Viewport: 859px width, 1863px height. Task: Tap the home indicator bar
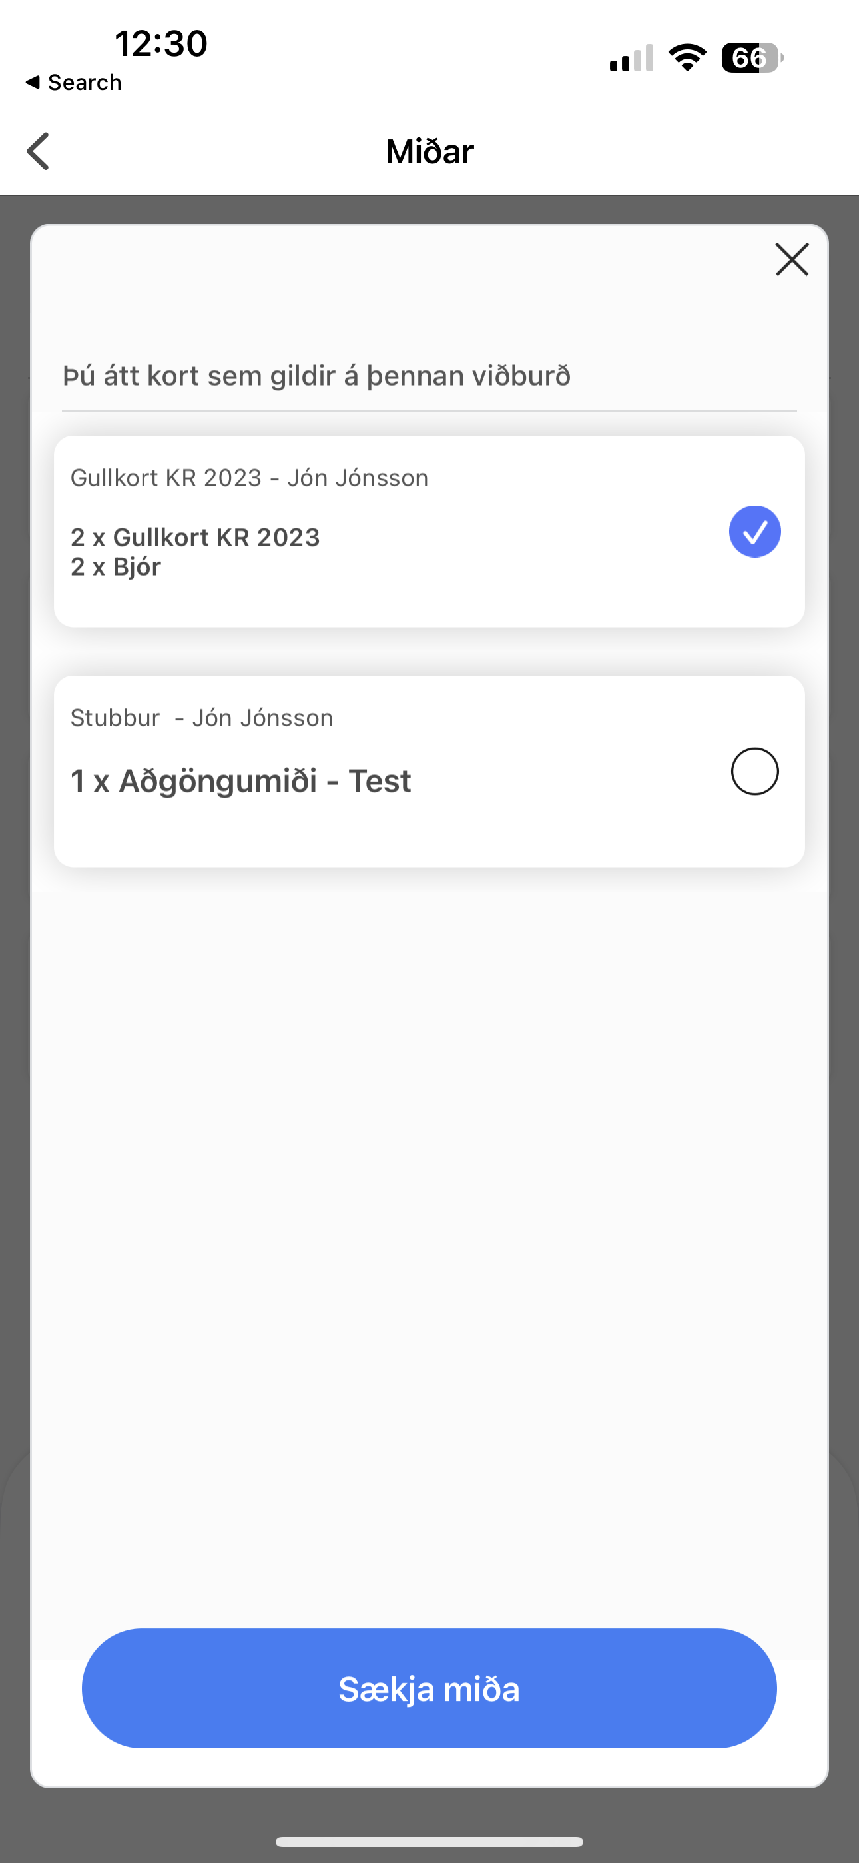pyautogui.click(x=429, y=1841)
